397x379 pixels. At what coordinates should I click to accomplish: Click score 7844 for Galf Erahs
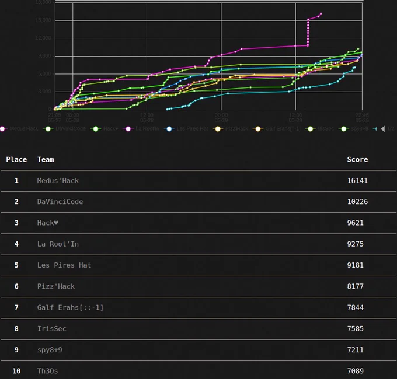tap(355, 307)
